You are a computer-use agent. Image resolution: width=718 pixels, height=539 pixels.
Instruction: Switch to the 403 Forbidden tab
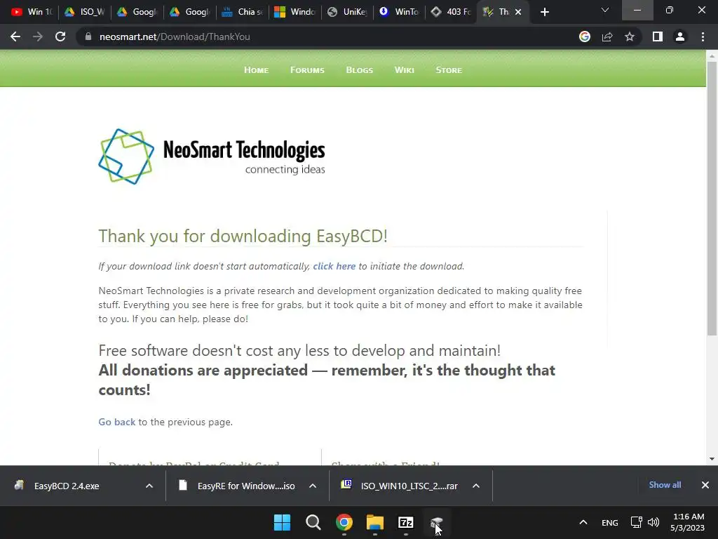(452, 12)
